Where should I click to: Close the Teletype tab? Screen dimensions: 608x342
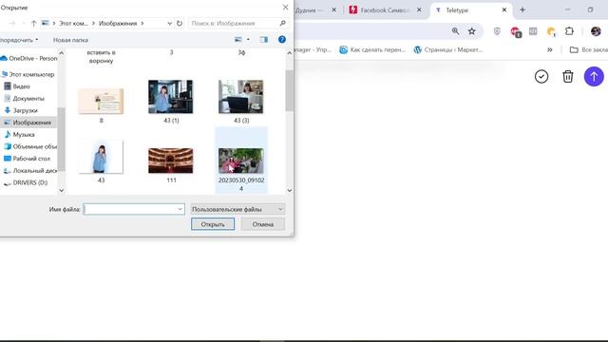(504, 10)
